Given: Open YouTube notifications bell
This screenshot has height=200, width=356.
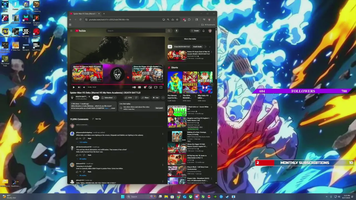Looking at the screenshot, I should (203, 31).
